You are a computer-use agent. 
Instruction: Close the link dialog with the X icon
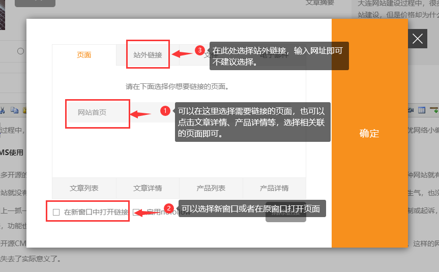418,39
